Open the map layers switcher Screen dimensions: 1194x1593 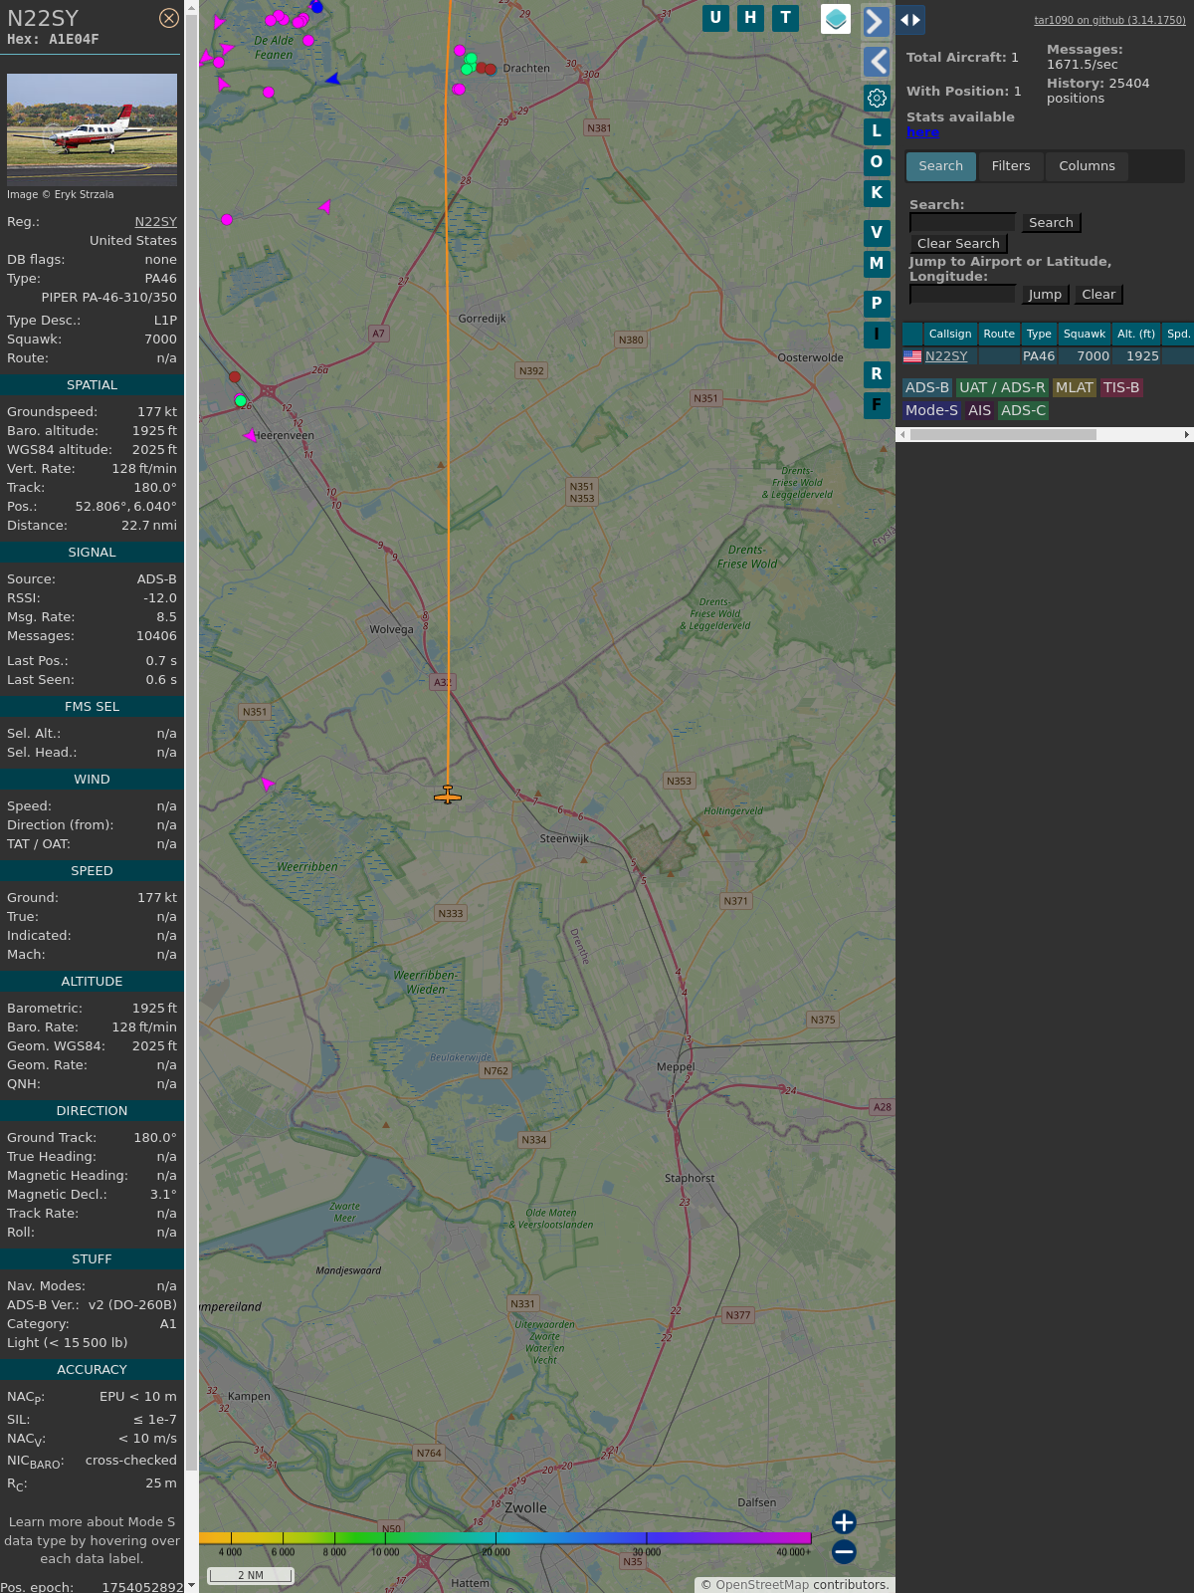point(836,19)
